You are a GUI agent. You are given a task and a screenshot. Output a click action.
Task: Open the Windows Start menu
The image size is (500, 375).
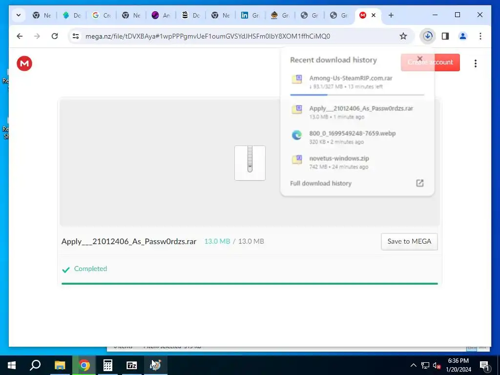click(x=12, y=365)
